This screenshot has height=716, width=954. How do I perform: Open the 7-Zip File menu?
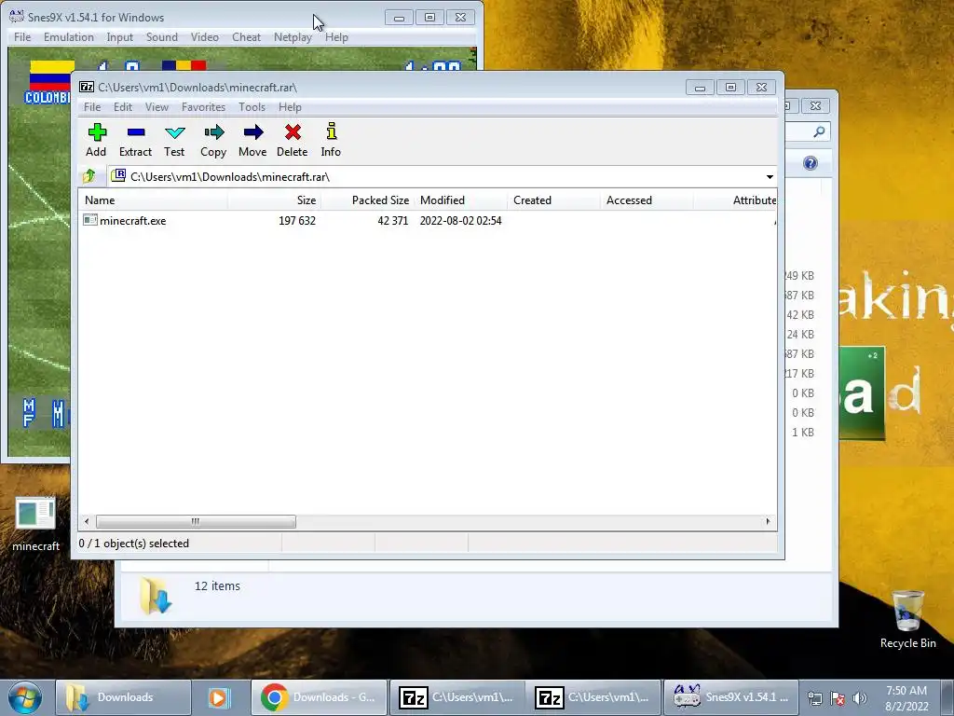pyautogui.click(x=92, y=107)
